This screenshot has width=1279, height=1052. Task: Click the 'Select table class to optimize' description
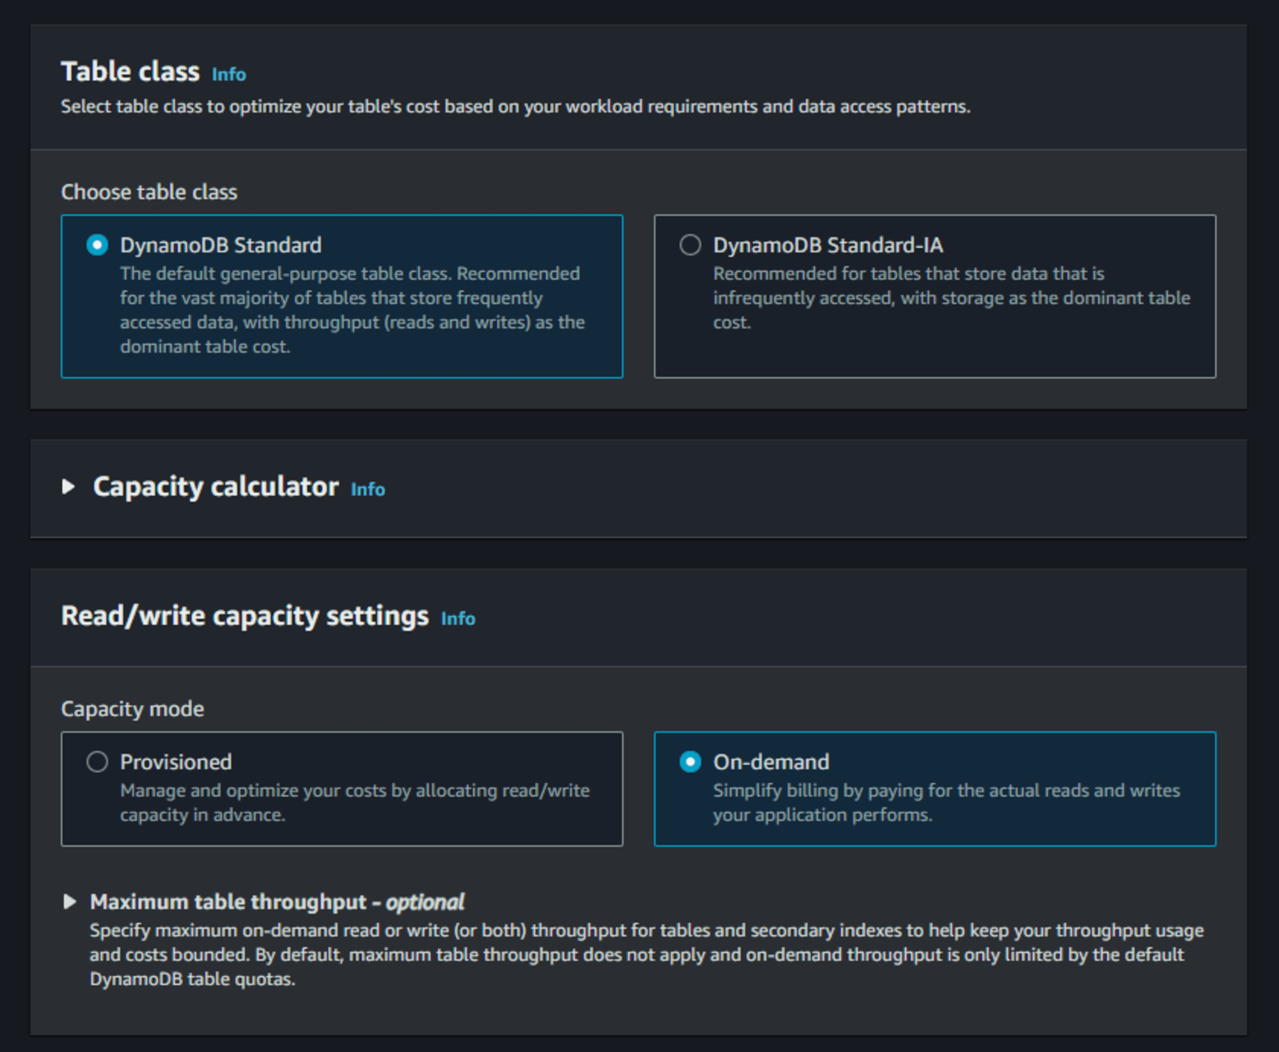(x=515, y=107)
